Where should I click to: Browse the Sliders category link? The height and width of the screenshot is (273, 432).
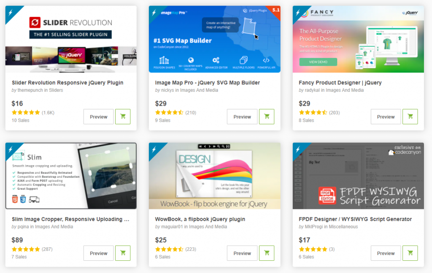56,90
